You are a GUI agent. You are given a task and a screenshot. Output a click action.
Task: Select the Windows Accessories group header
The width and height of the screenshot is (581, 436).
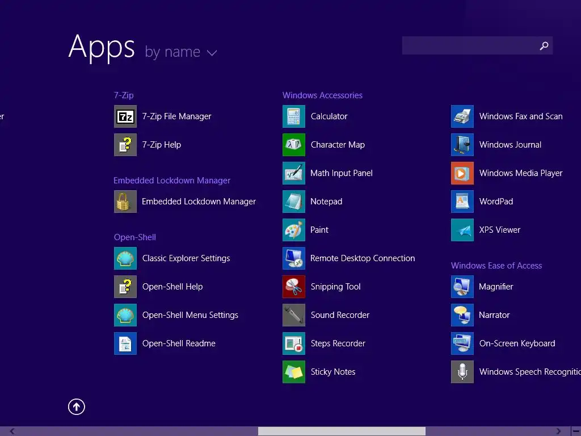322,95
